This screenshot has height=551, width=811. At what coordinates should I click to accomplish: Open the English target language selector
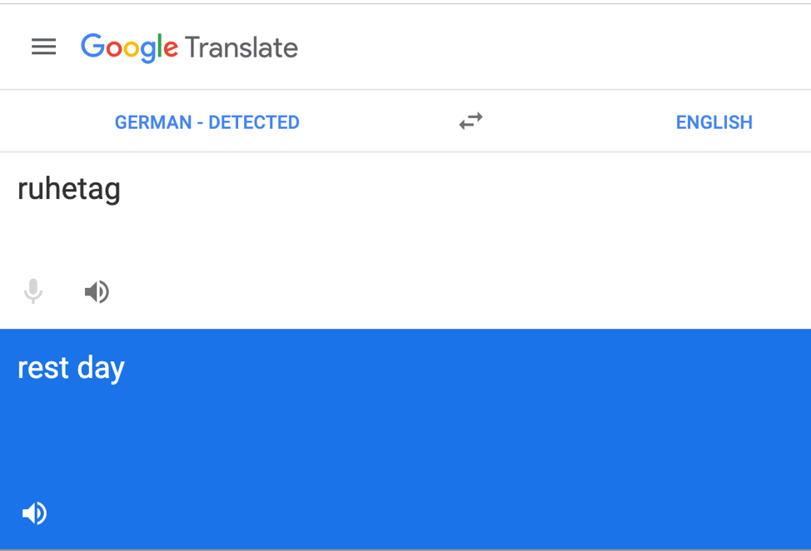pyautogui.click(x=714, y=122)
